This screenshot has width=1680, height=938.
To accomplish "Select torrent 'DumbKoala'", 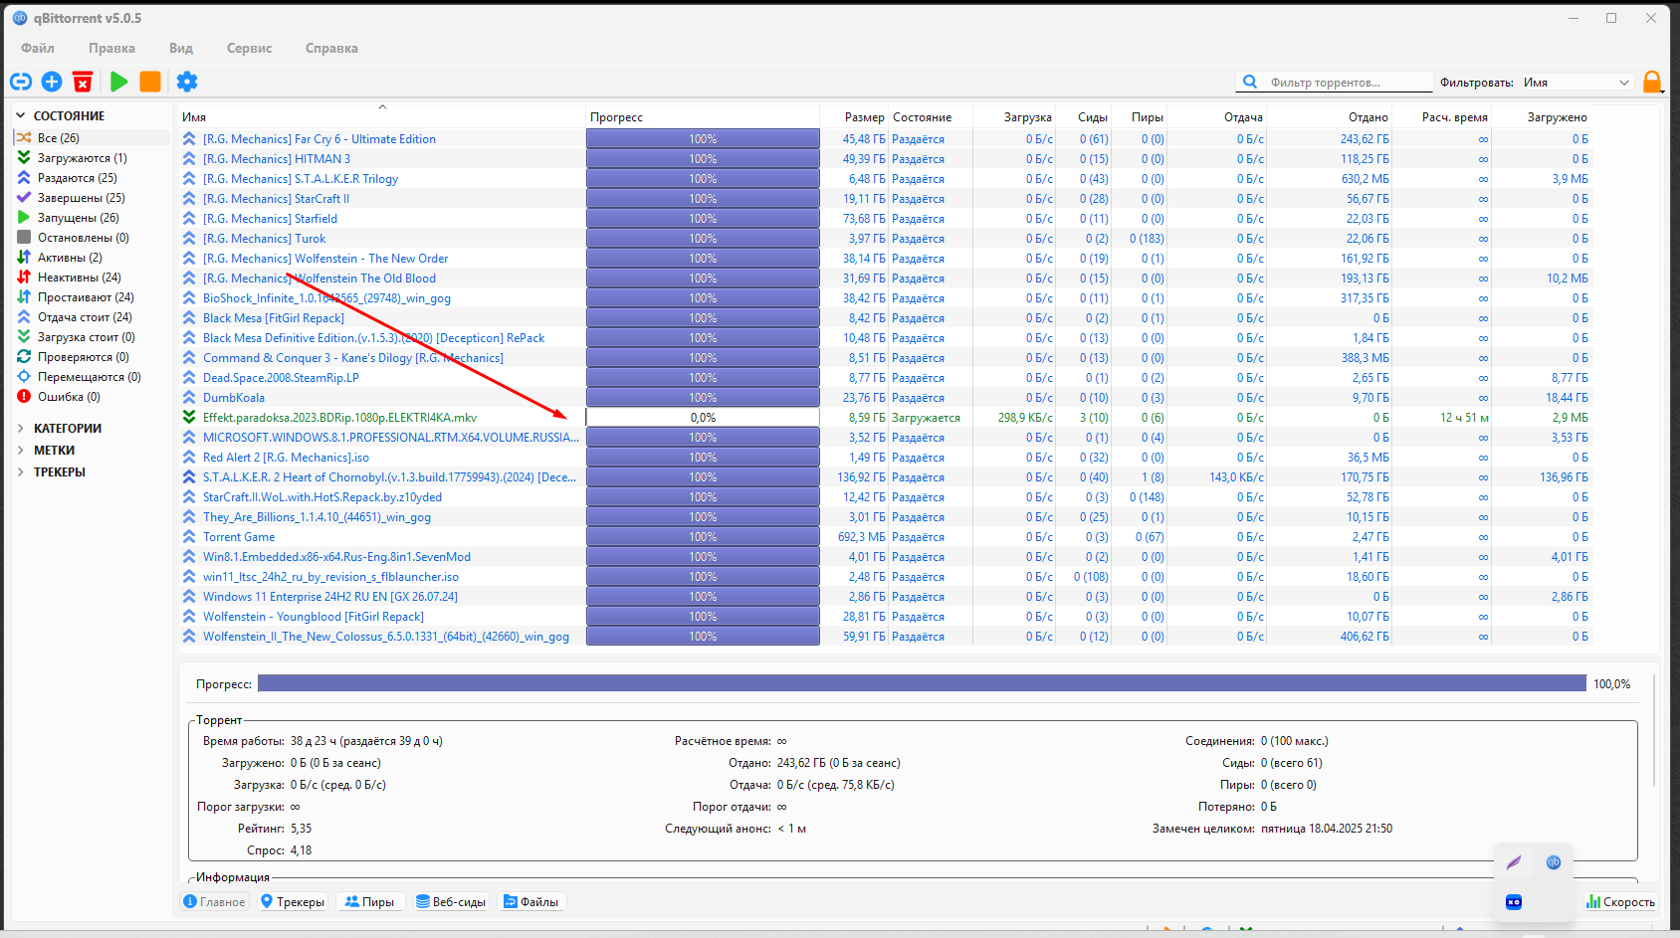I will click(x=234, y=397).
